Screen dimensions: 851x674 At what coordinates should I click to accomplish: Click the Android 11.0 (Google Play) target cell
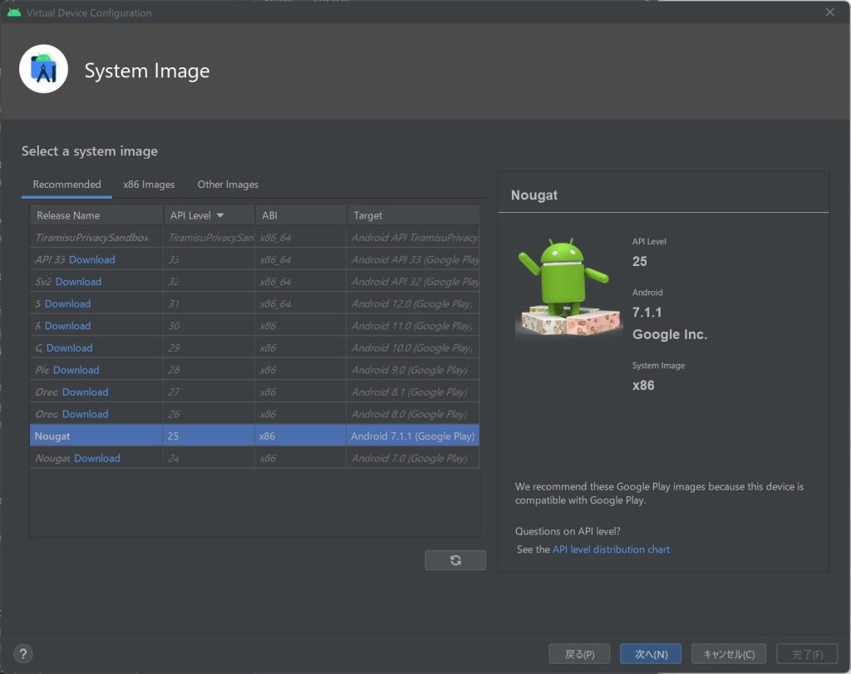[412, 326]
